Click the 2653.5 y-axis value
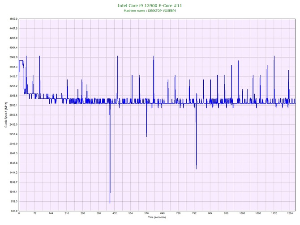Screen dimensions: 300x225 pyautogui.click(x=13, y=115)
